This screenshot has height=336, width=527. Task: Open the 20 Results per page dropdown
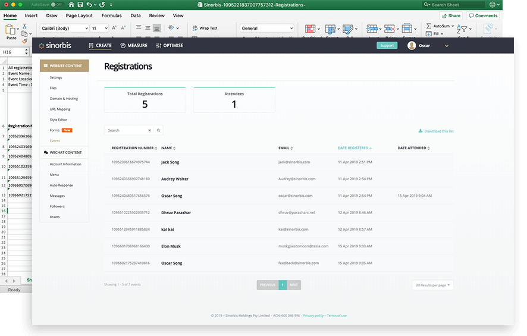click(432, 285)
